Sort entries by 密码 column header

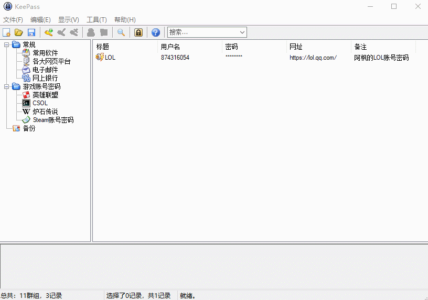pos(254,47)
